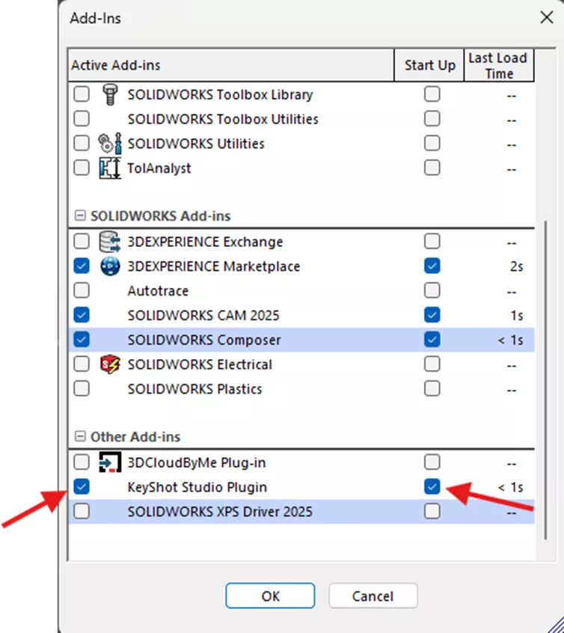The image size is (564, 633).
Task: Click the SOLIDWORKS Electrical lightning icon
Action: (110, 364)
